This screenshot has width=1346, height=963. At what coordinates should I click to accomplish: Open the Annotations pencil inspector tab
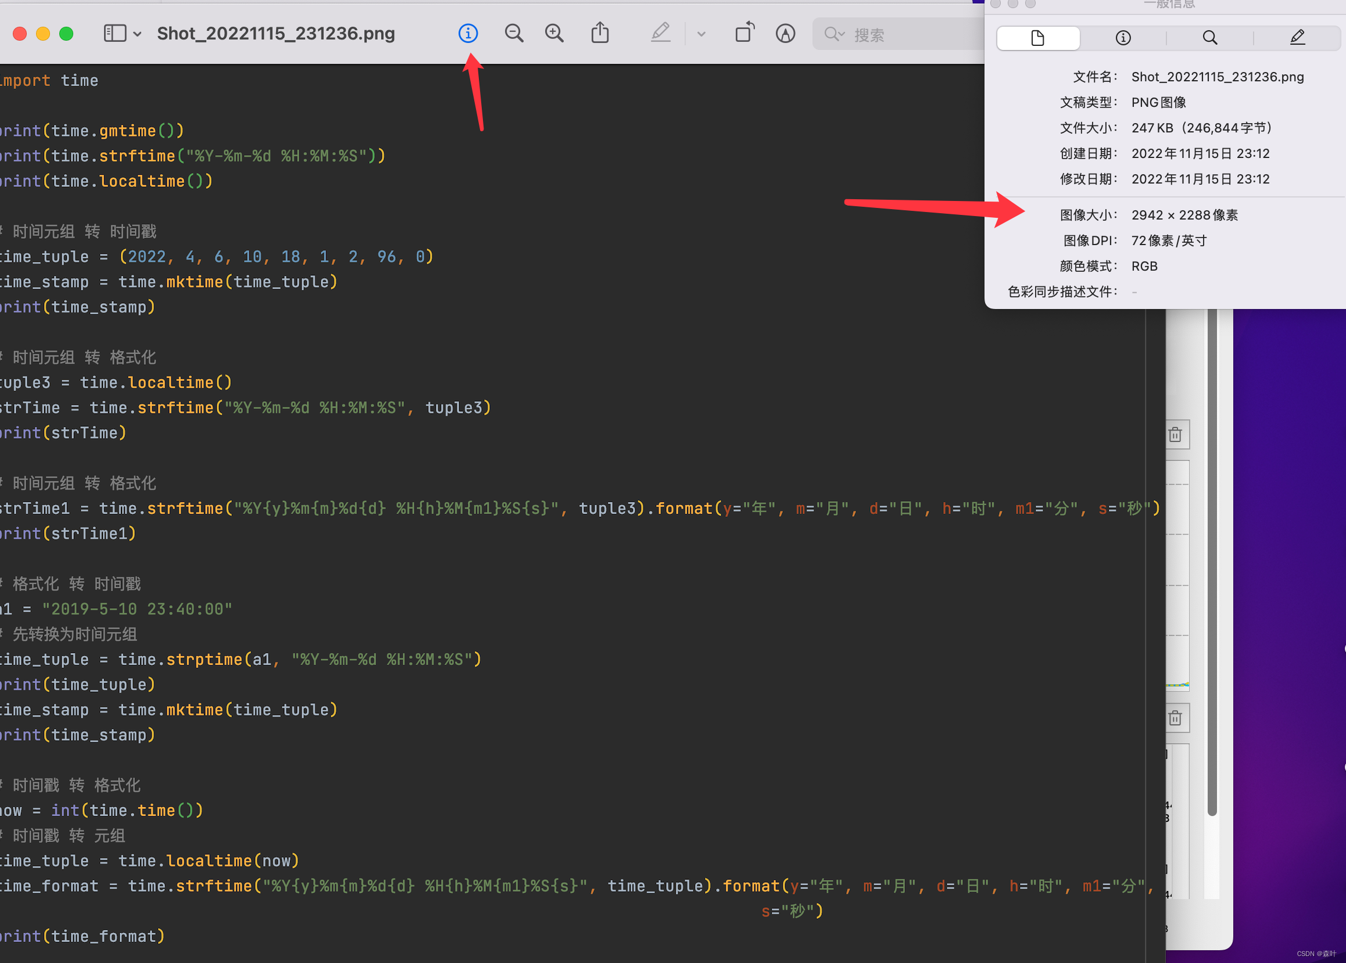tap(1297, 38)
